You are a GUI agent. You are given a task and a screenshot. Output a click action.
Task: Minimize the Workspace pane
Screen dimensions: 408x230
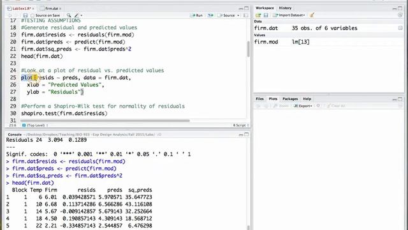point(395,8)
